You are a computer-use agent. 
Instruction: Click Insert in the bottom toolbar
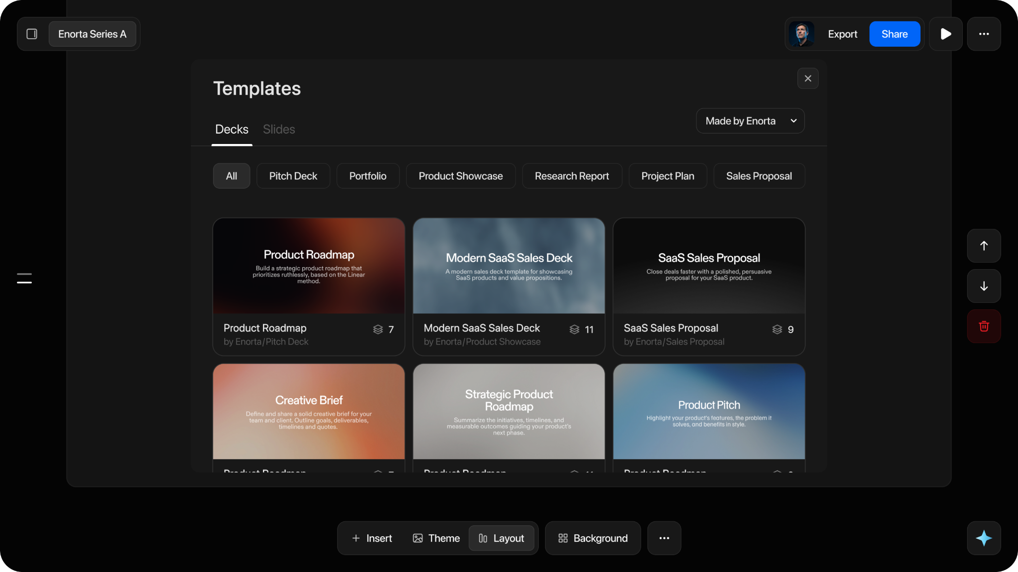[x=372, y=538]
